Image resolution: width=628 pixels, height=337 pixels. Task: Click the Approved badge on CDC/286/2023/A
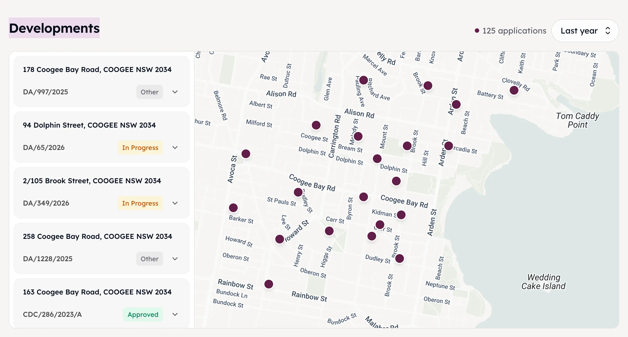tap(143, 314)
